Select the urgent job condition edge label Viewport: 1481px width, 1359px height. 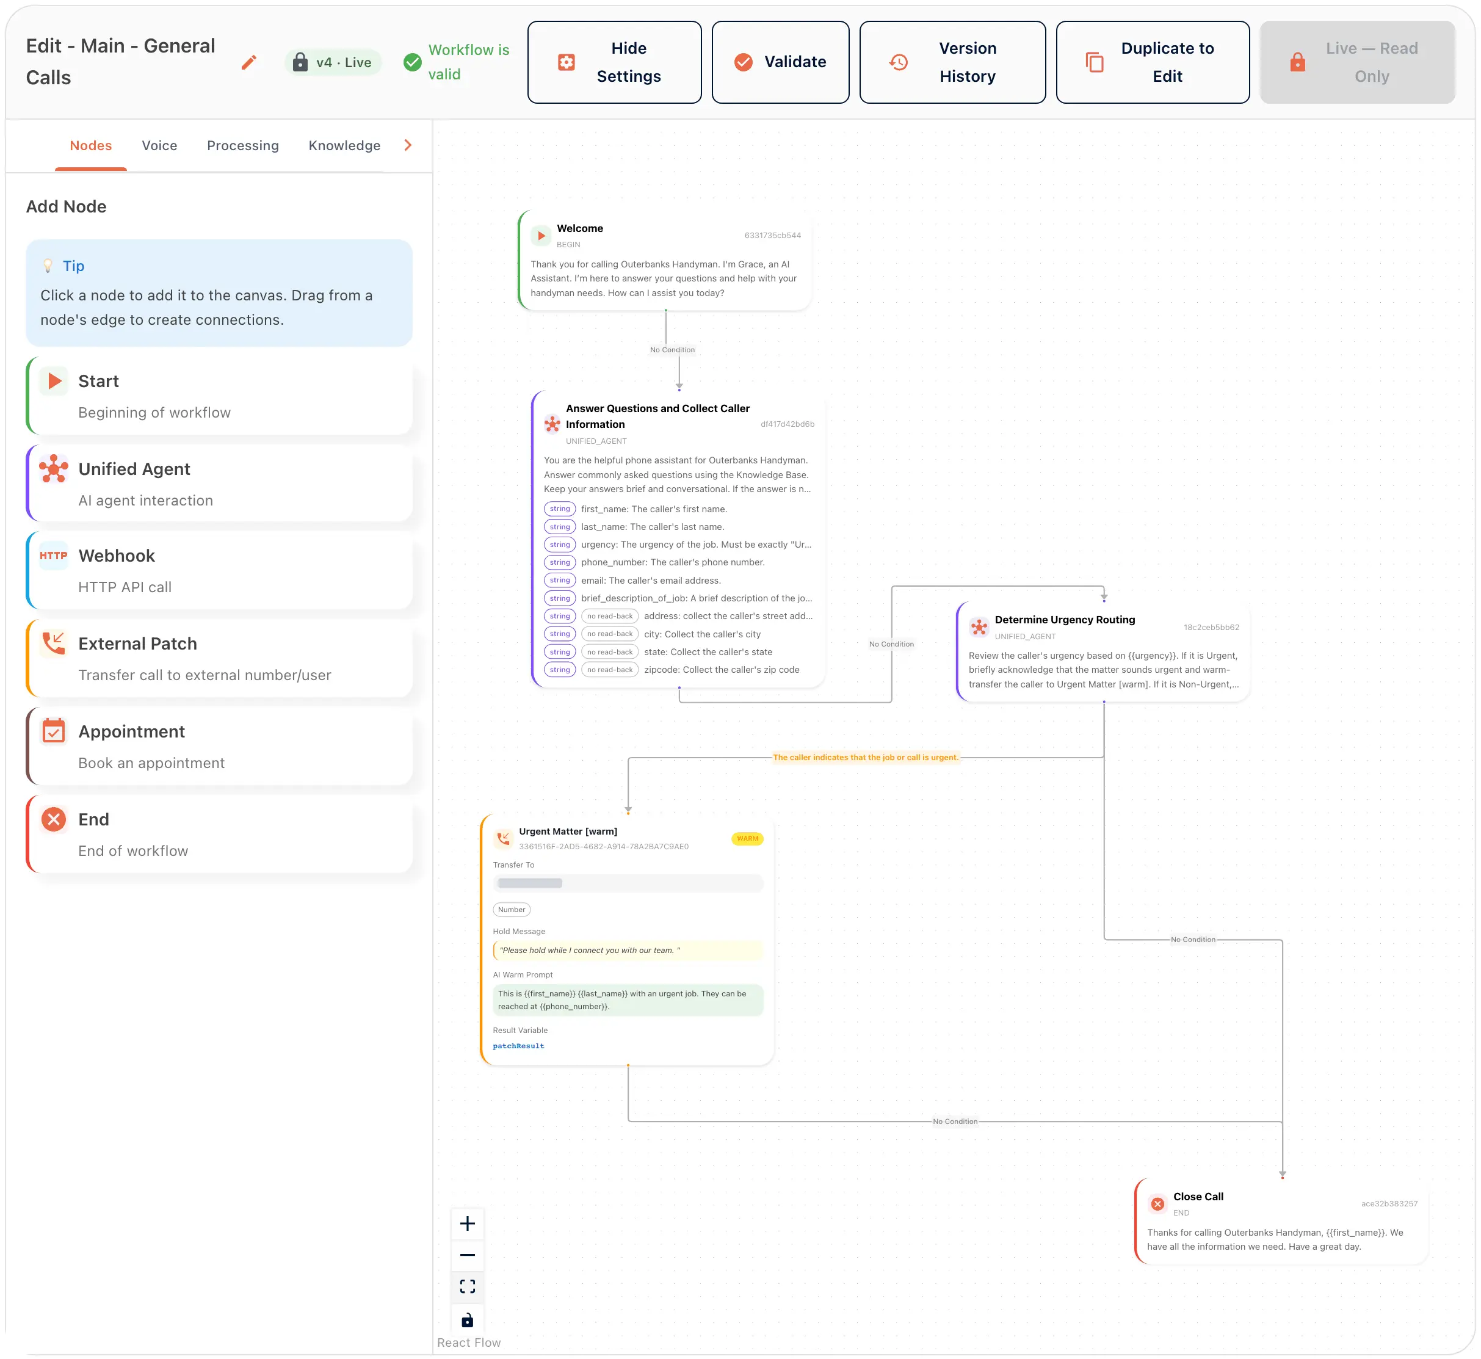tap(866, 758)
